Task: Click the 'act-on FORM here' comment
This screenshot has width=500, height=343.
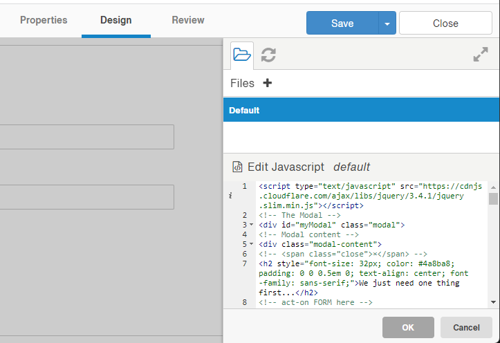Action: point(315,302)
